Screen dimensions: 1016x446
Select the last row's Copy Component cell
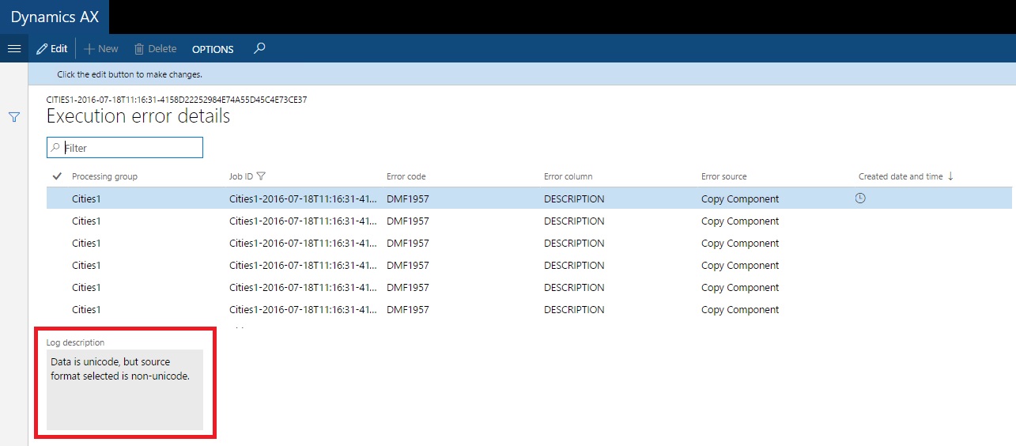tap(739, 310)
